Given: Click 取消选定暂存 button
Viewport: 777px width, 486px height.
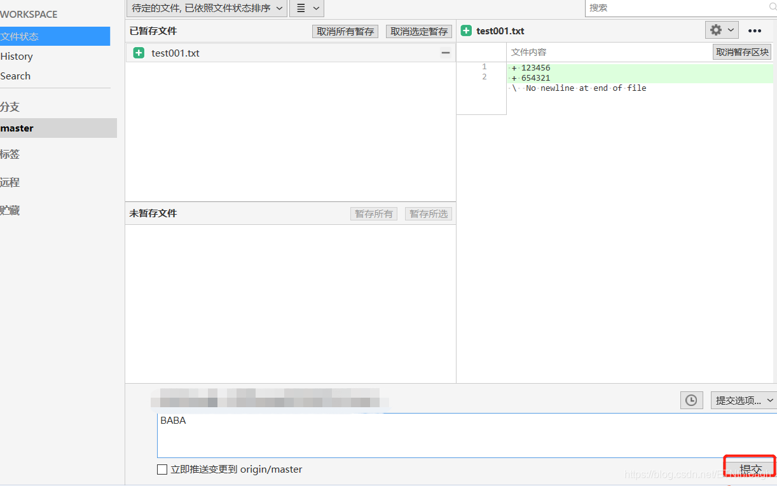Looking at the screenshot, I should coord(419,31).
